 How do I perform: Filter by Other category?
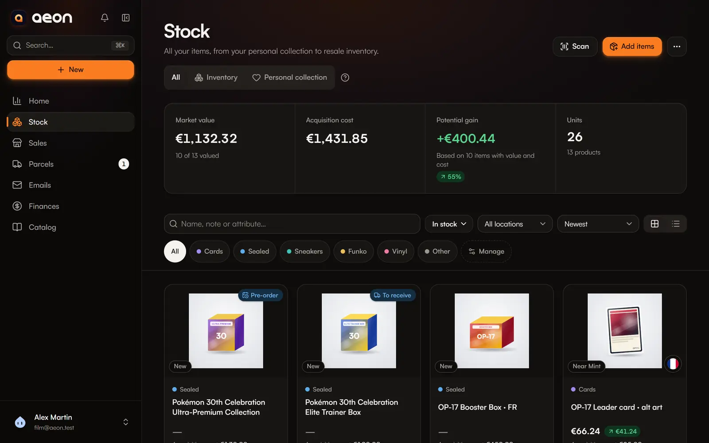pyautogui.click(x=437, y=251)
